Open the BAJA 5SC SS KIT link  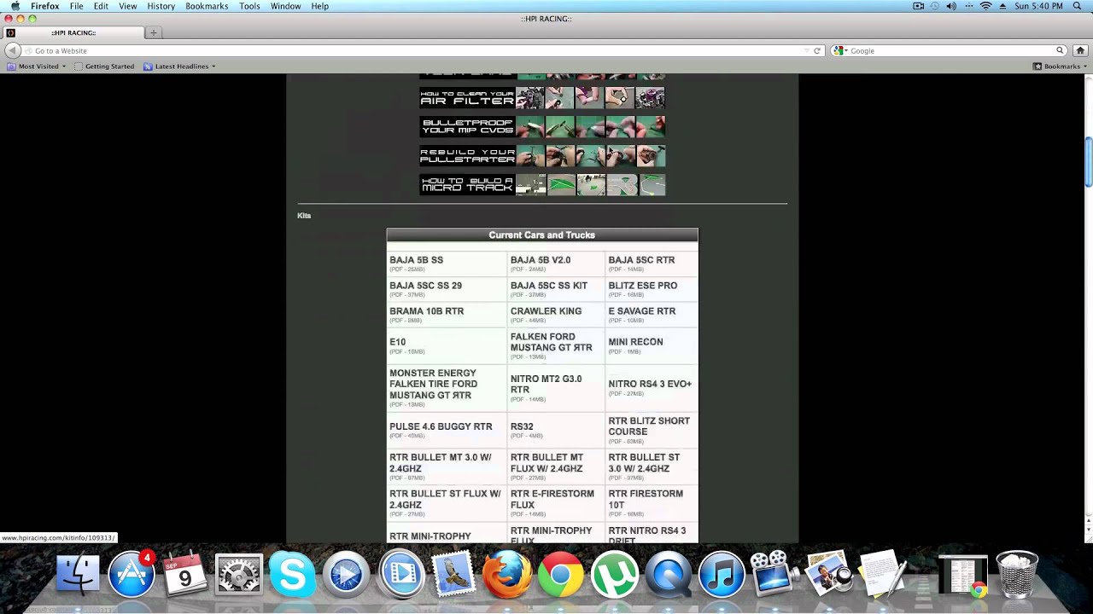click(x=548, y=286)
